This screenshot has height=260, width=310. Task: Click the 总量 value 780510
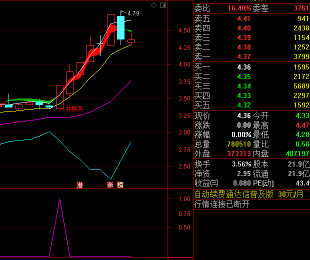coord(239,144)
